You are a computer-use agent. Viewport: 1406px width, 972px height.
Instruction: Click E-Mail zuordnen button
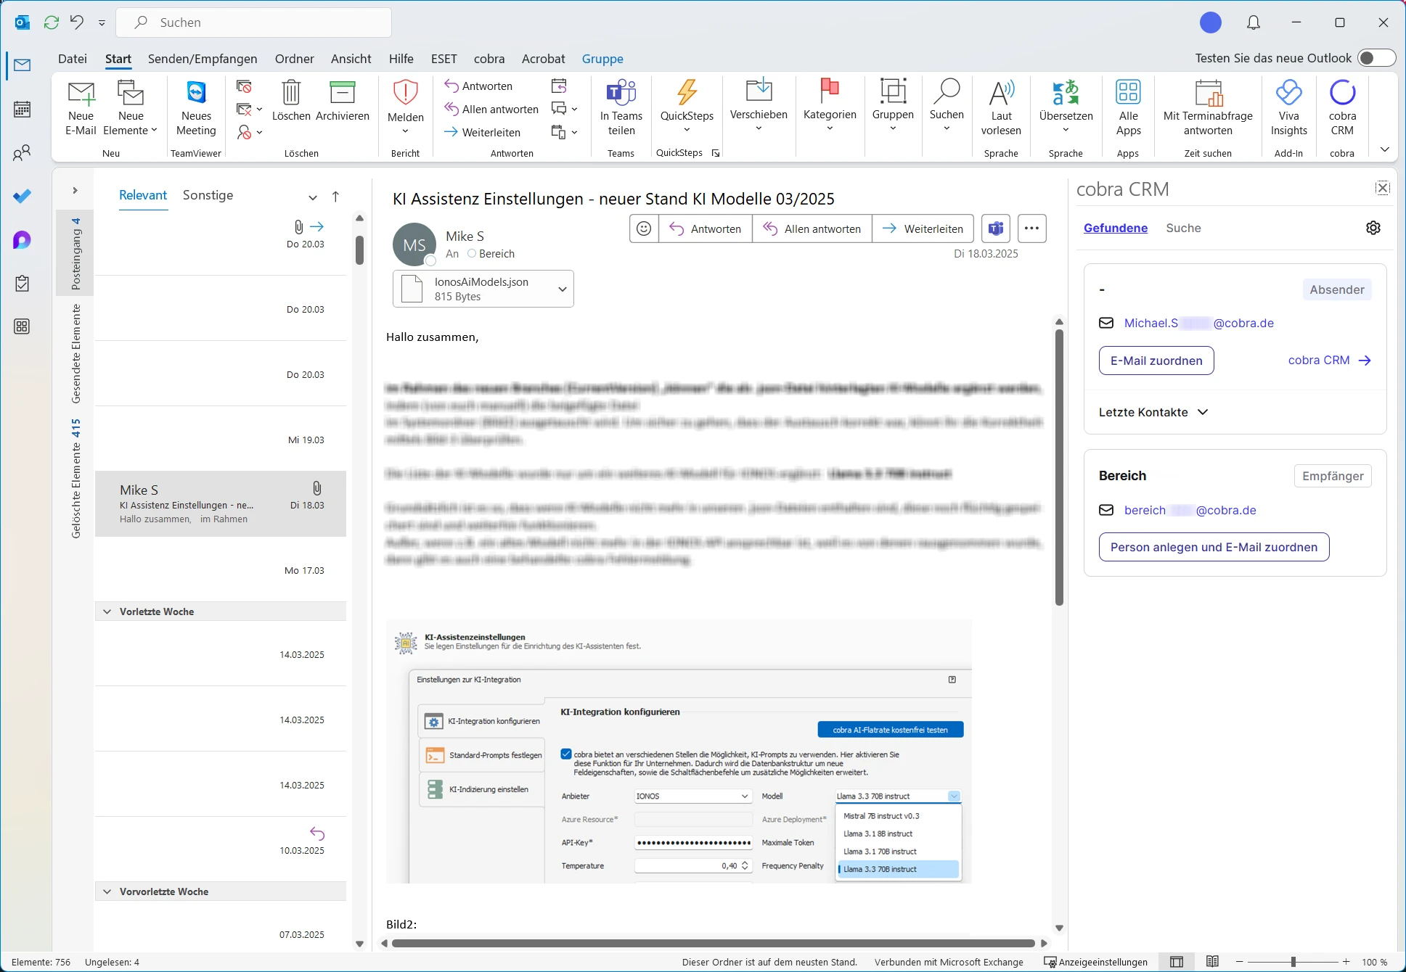(x=1156, y=361)
